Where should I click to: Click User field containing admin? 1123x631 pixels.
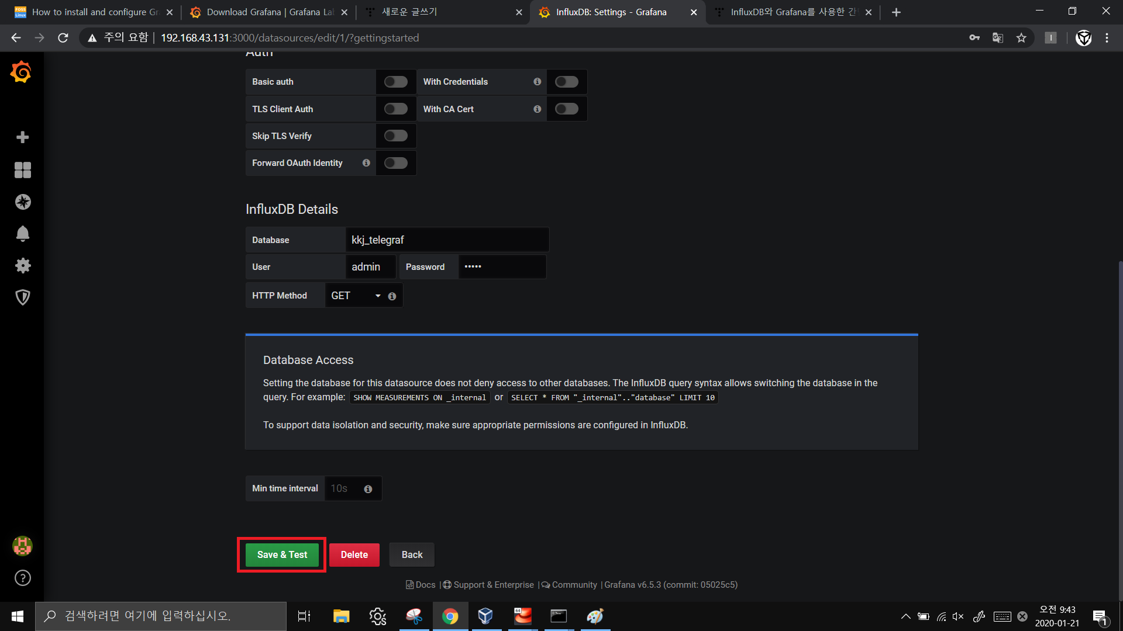(x=371, y=267)
